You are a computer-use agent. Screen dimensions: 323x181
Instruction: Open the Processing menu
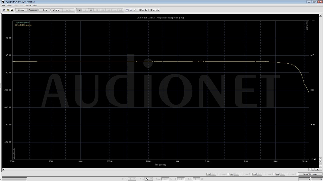[x=18, y=5]
